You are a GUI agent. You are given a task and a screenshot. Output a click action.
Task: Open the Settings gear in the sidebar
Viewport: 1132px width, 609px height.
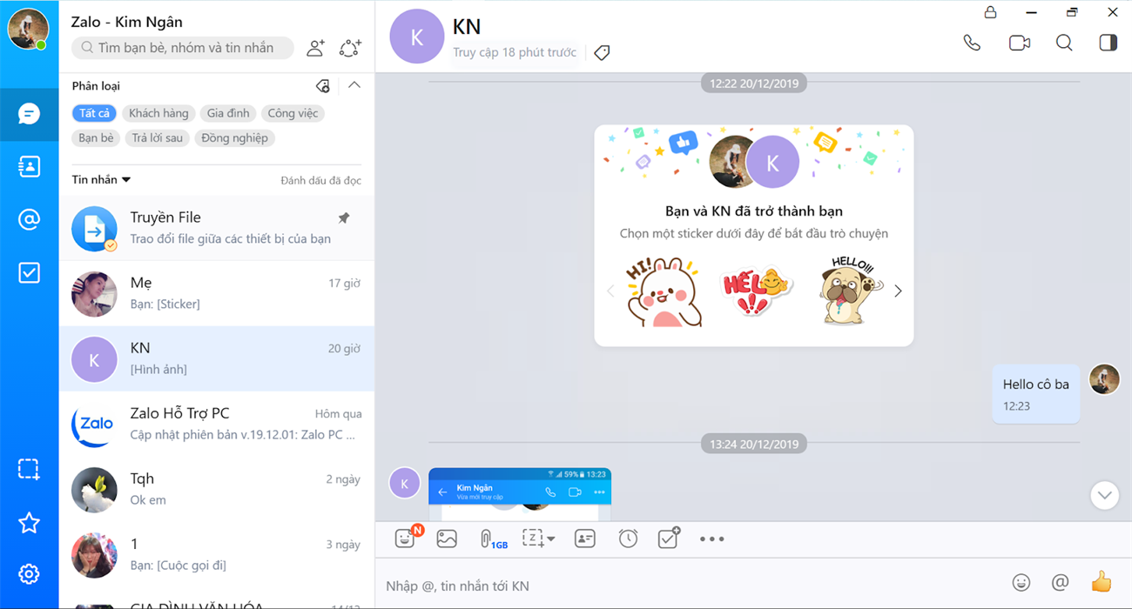click(29, 574)
